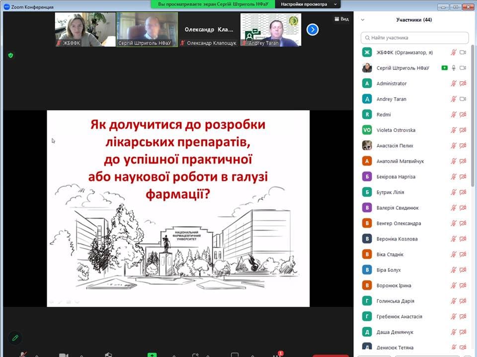The image size is (477, 357).
Task: Click the Zoom logo in the title bar
Action: click(6, 6)
